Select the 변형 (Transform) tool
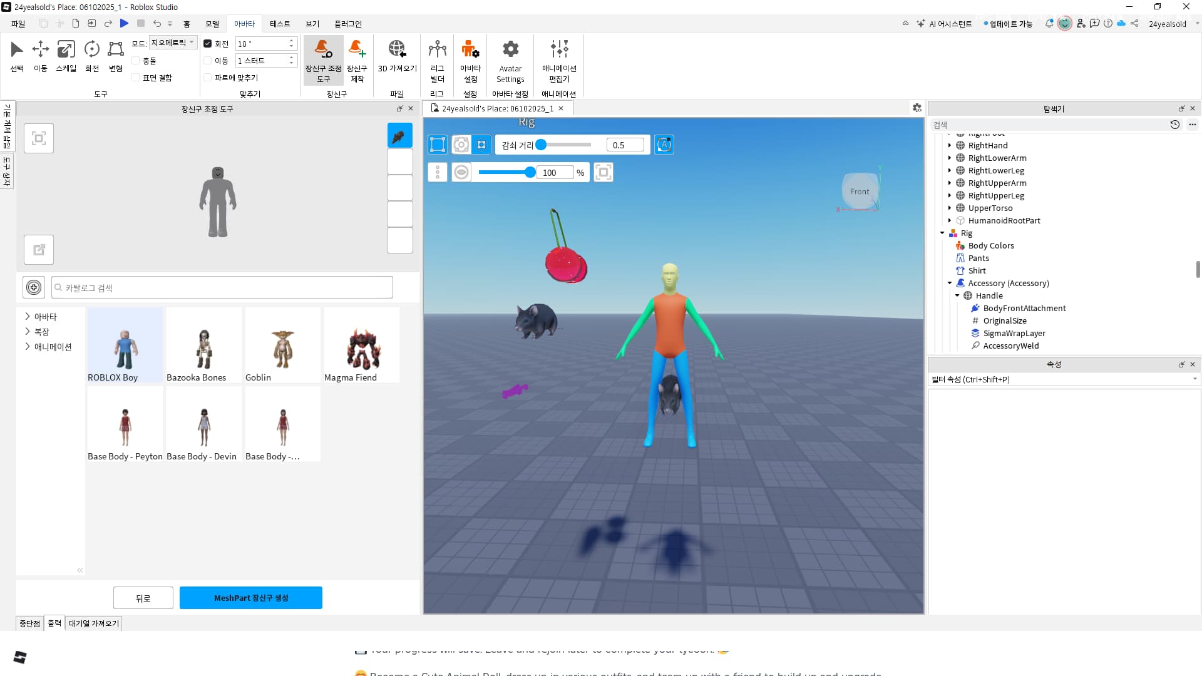This screenshot has width=1202, height=676. (116, 55)
